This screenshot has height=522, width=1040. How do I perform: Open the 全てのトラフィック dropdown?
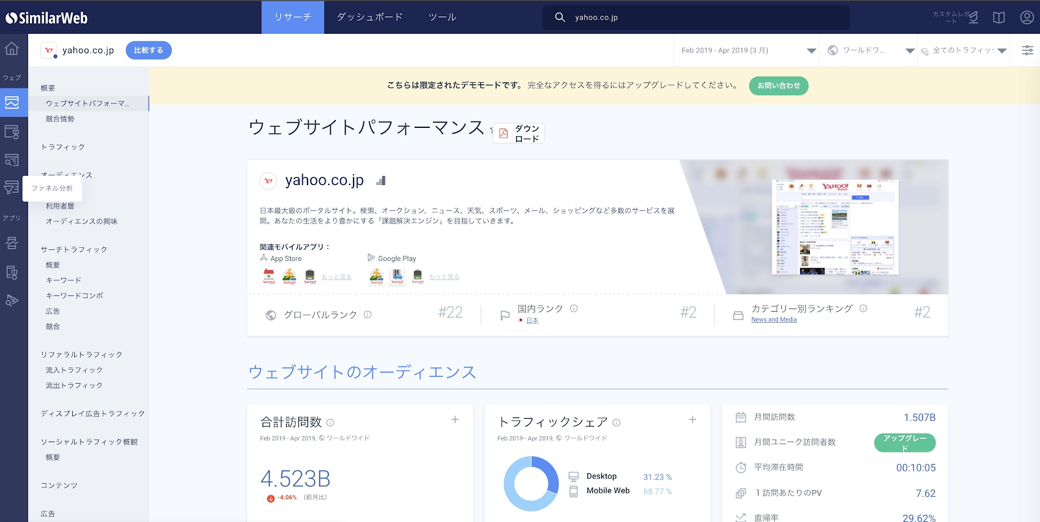click(963, 51)
